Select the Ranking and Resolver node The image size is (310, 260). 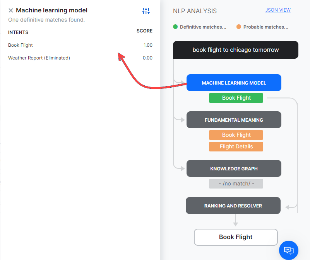click(233, 206)
